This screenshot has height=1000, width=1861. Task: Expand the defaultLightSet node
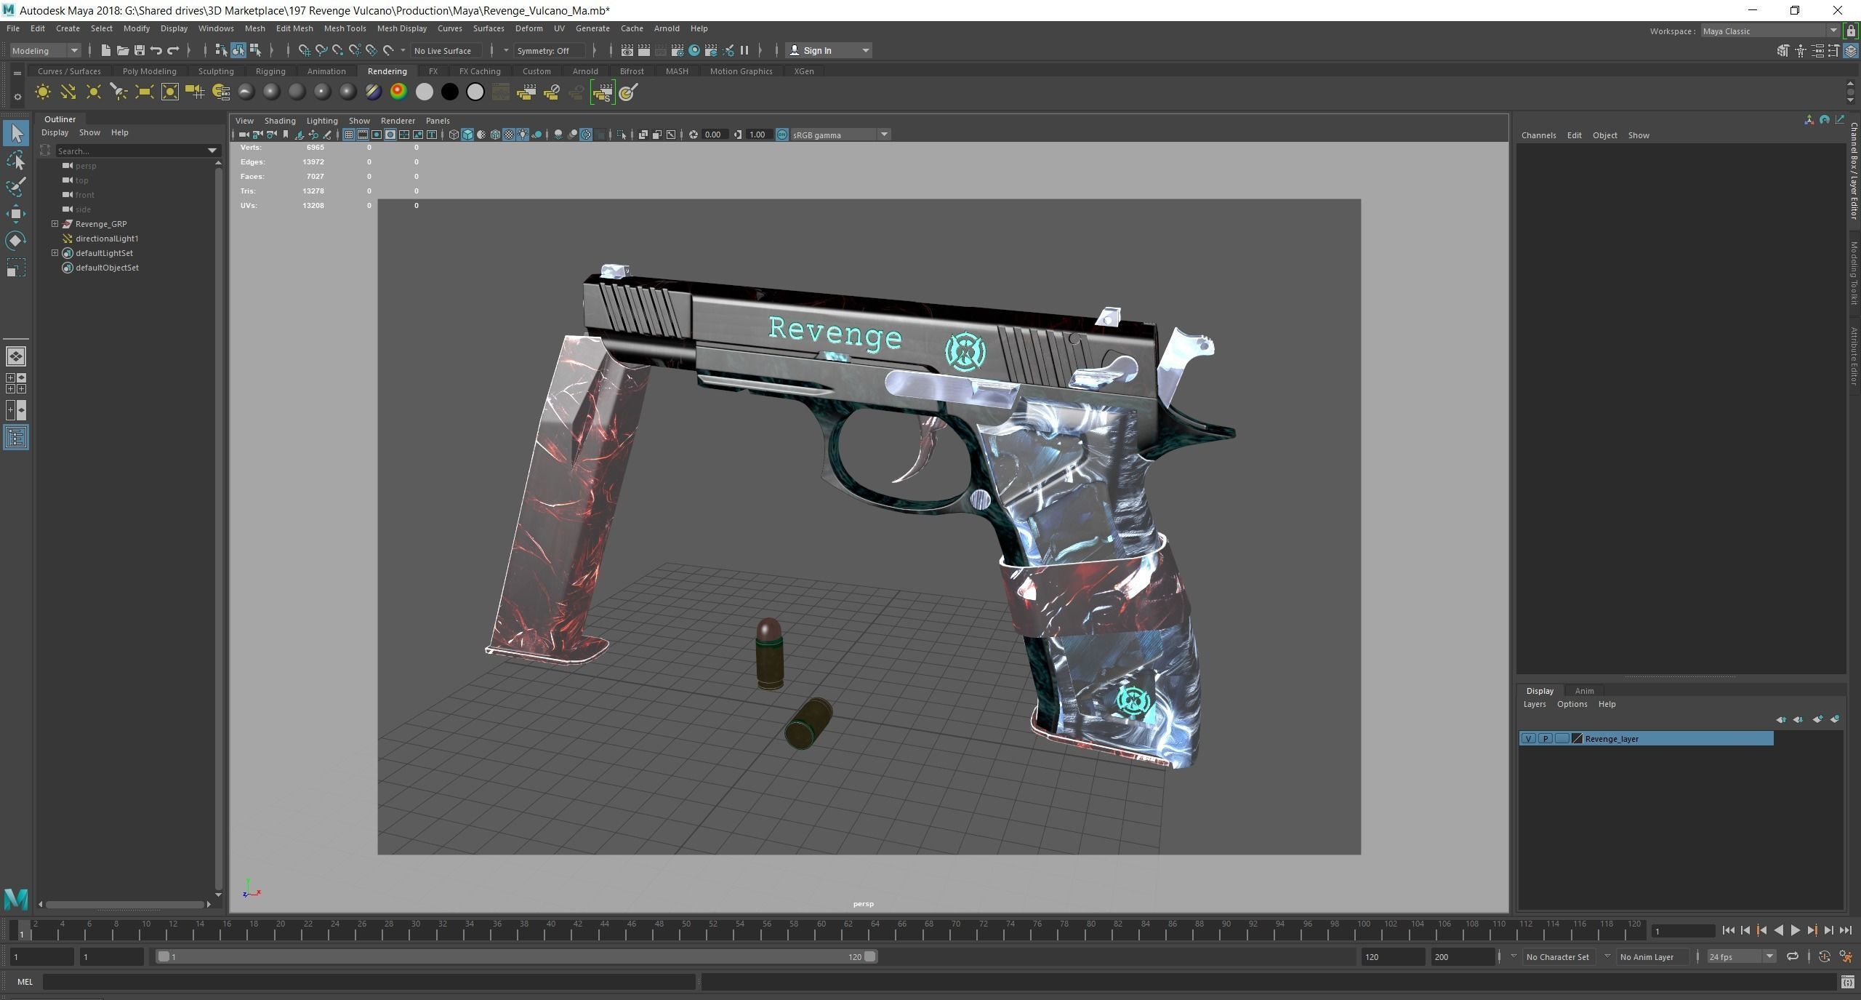(x=55, y=253)
